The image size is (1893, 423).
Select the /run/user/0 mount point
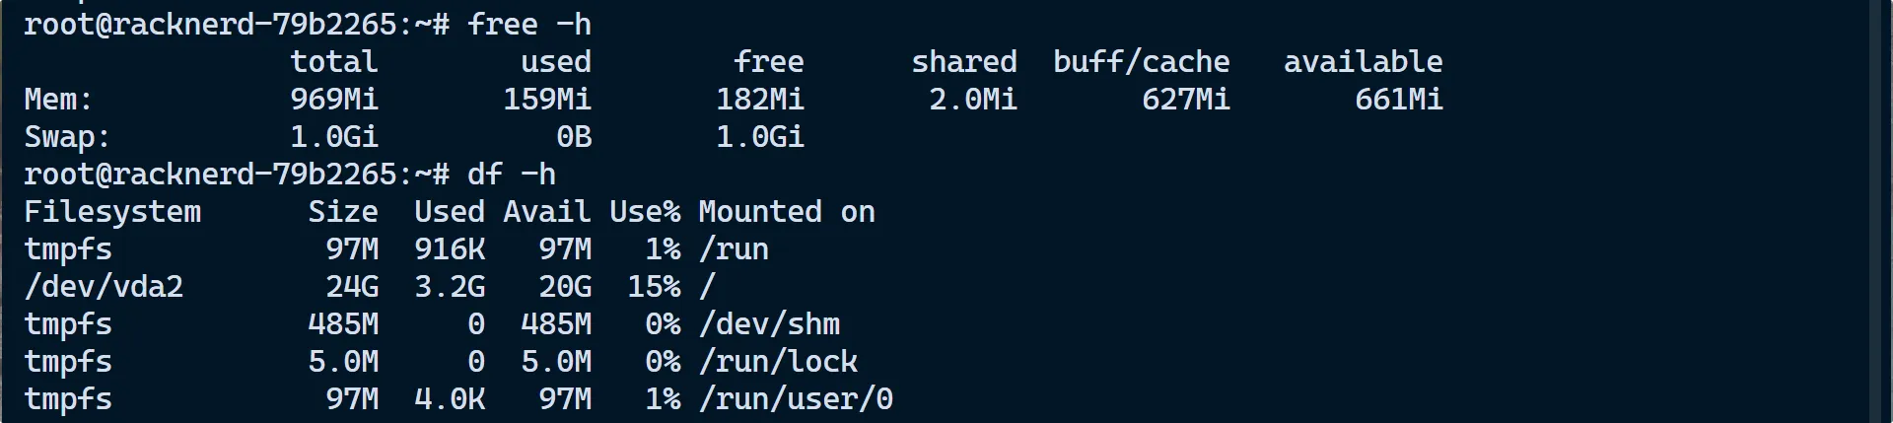(796, 399)
